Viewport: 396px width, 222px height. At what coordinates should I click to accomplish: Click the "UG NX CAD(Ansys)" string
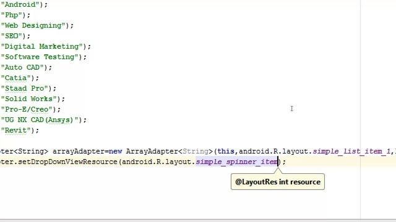click(40, 120)
